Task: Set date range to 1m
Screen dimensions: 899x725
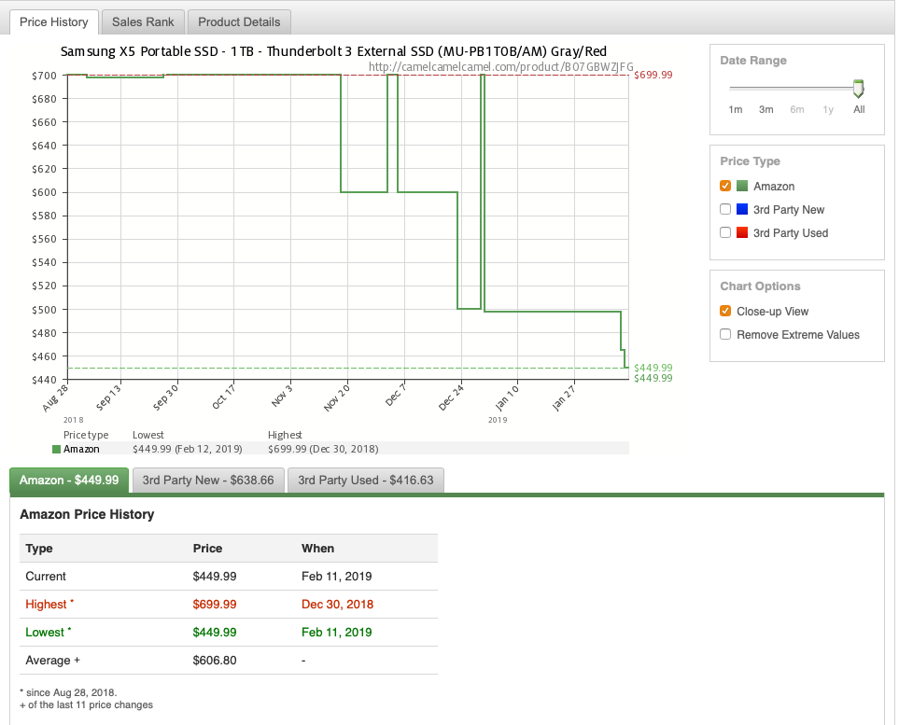Action: pos(736,109)
